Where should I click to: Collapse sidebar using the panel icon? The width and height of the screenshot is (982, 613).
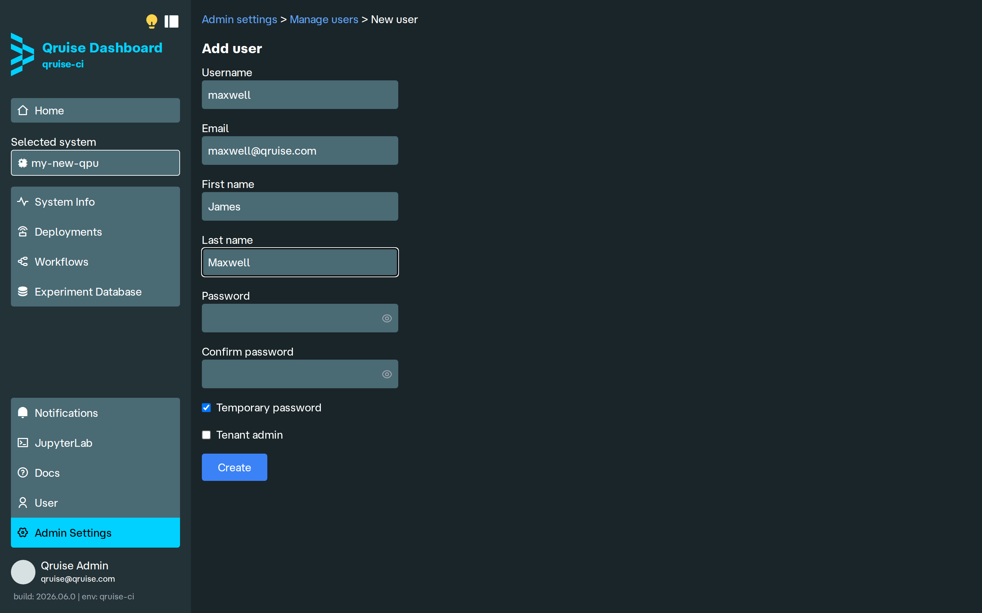(x=171, y=21)
